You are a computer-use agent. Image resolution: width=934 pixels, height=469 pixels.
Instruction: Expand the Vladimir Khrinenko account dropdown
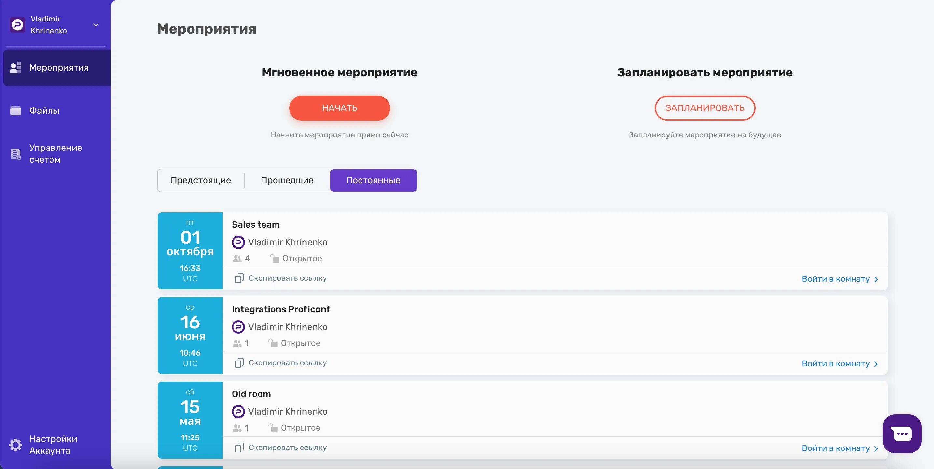click(x=96, y=25)
